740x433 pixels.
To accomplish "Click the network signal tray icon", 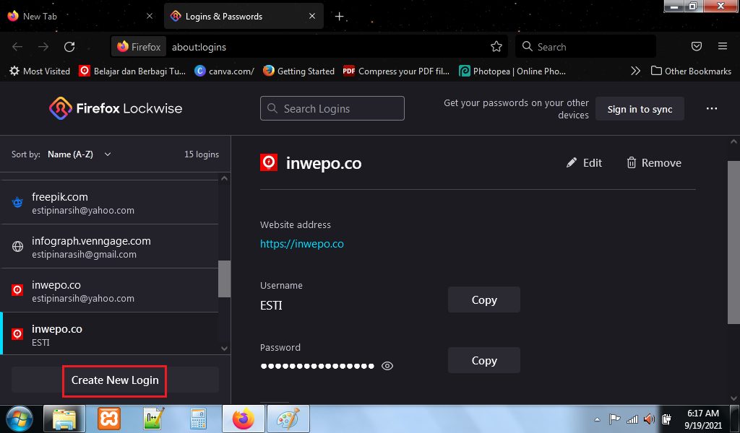I will 632,419.
